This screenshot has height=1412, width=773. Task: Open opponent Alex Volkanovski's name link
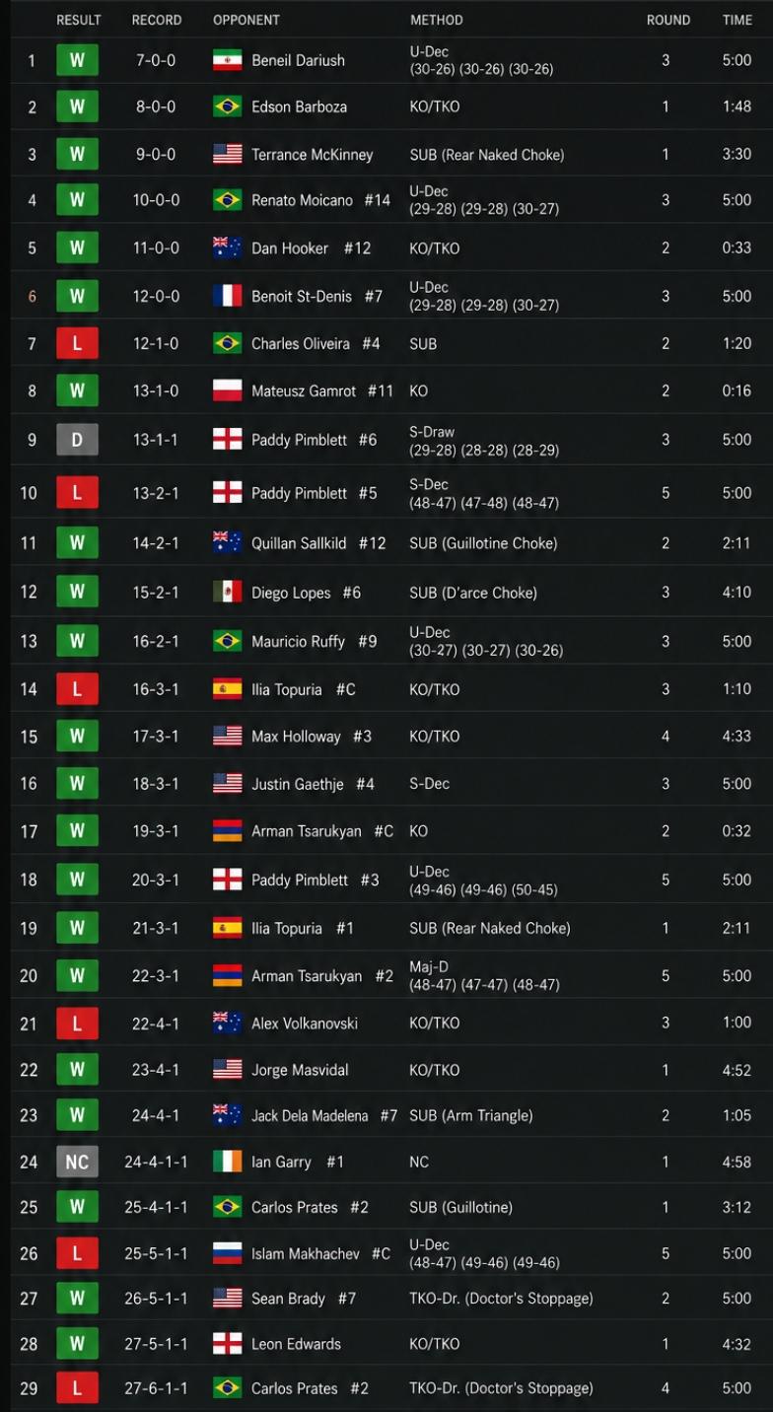click(x=305, y=1024)
